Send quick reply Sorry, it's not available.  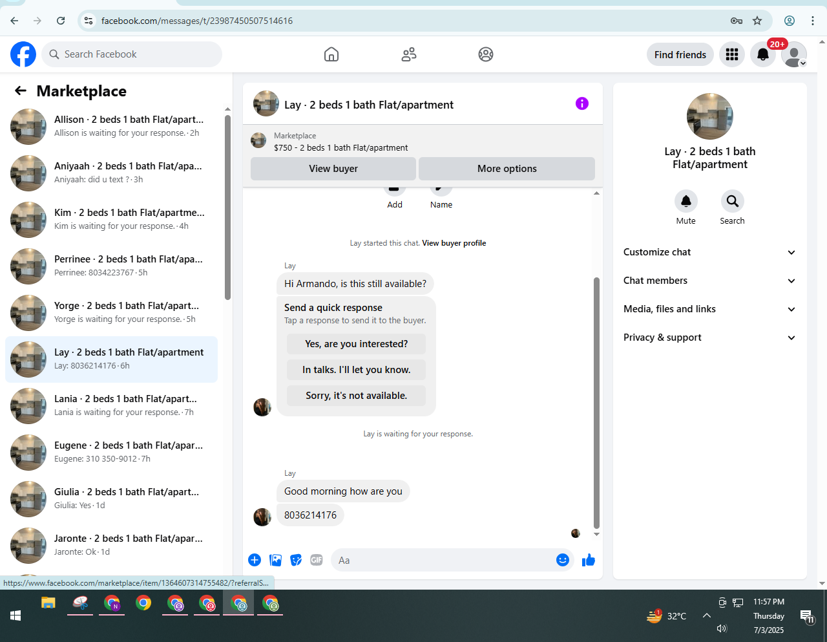click(x=356, y=396)
